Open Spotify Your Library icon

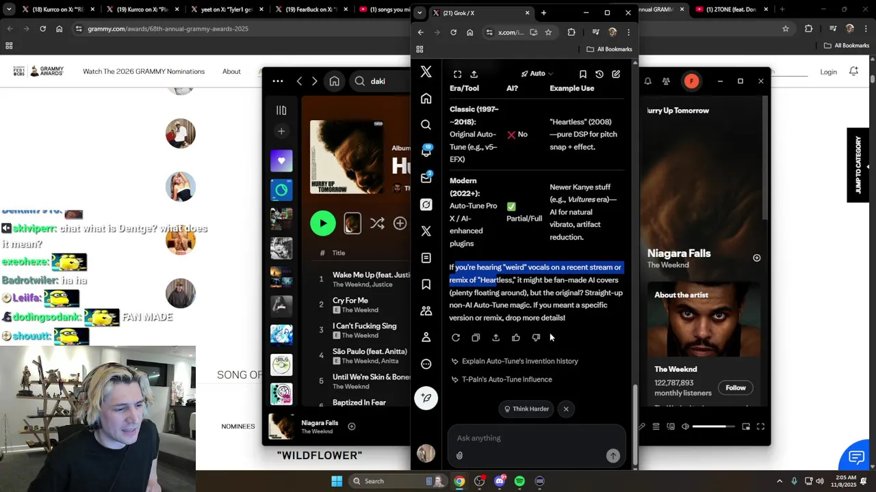(281, 110)
